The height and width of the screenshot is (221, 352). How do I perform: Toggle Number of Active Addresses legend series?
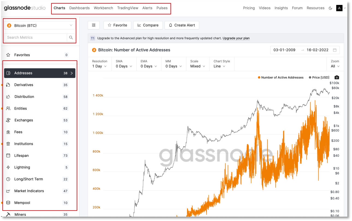point(281,77)
